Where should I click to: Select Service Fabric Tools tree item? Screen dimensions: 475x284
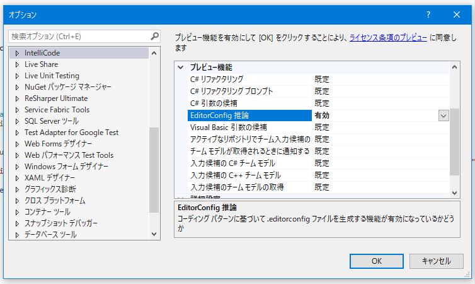pyautogui.click(x=57, y=110)
